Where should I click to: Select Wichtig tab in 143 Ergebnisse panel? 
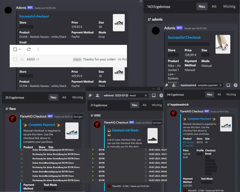click(229, 6)
